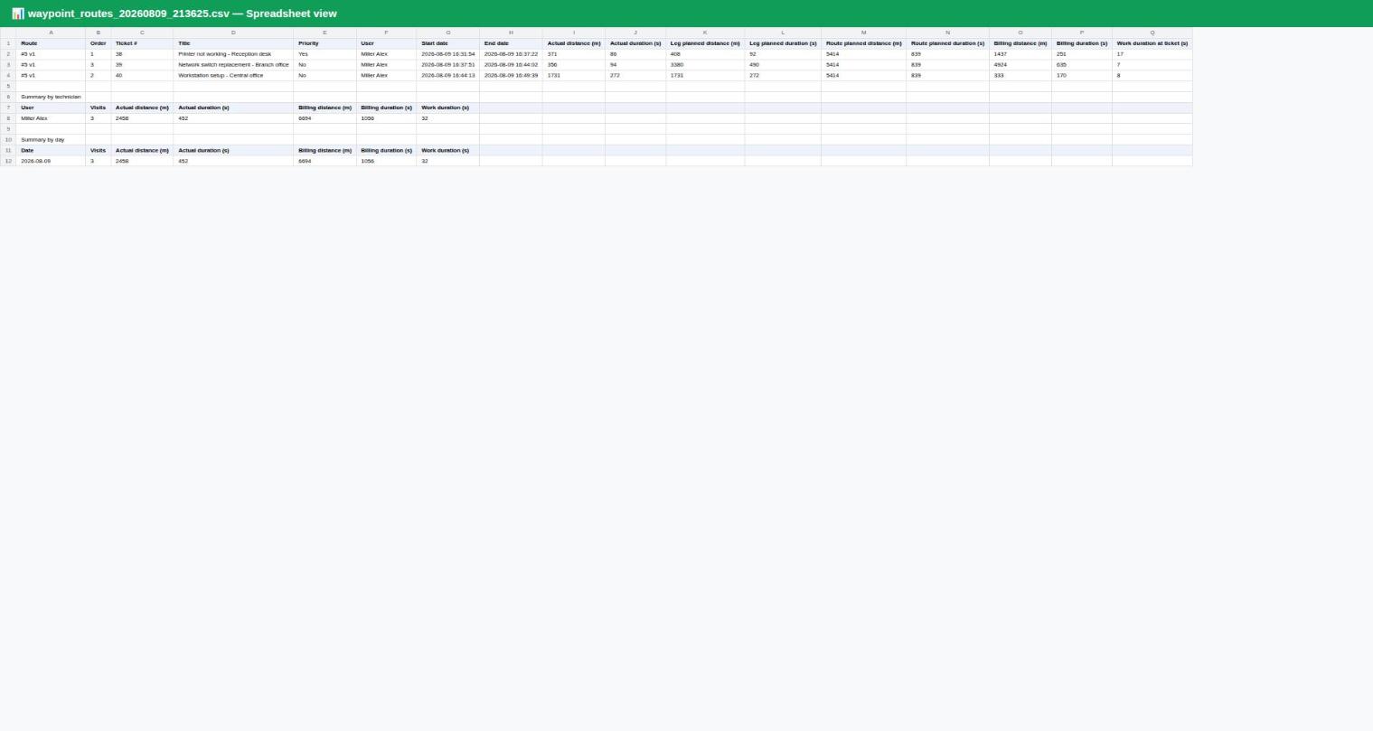Click the 'Priority' header cell
The height and width of the screenshot is (731, 1373).
pos(324,43)
